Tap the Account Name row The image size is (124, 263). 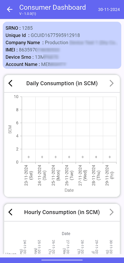[x=36, y=64]
